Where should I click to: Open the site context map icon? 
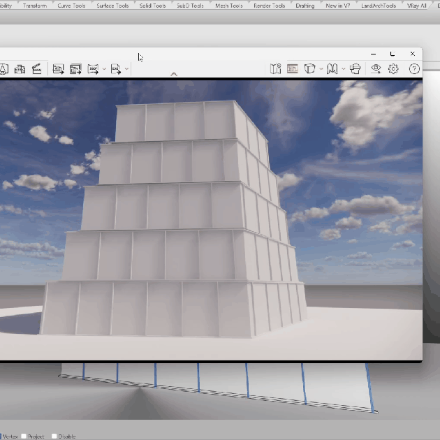[x=276, y=68]
